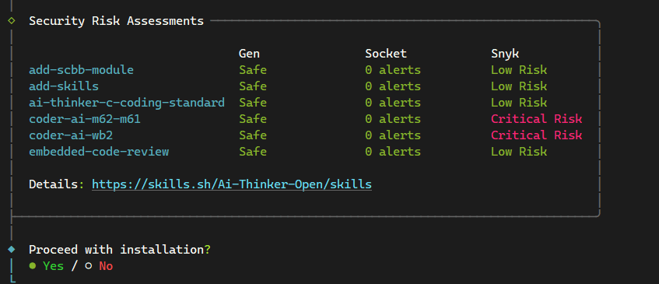
Task: Select the Yes radio option
Action: (47, 266)
